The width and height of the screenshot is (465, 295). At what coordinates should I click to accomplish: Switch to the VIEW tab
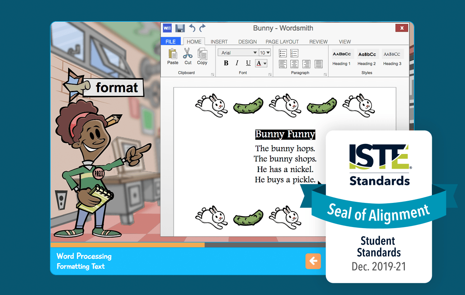345,42
